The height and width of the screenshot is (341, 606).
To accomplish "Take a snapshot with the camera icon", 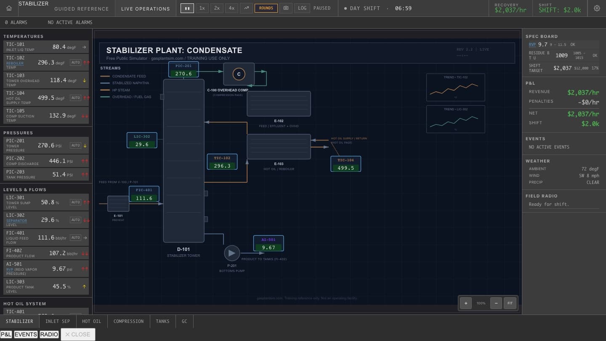I will tap(286, 8).
